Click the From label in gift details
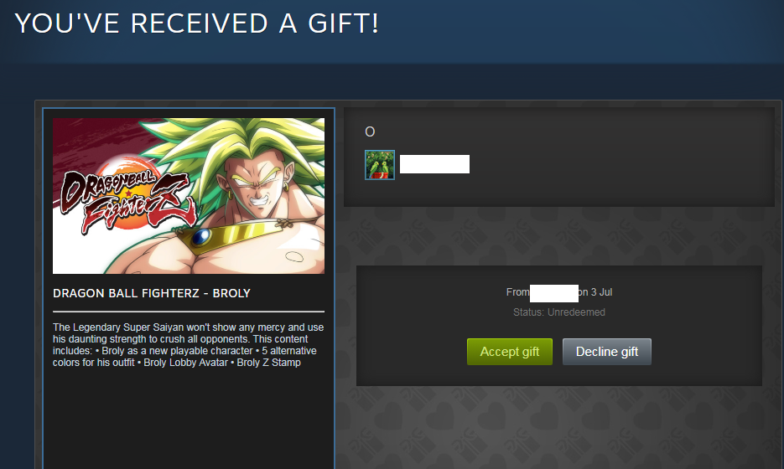The width and height of the screenshot is (784, 469). [x=517, y=292]
